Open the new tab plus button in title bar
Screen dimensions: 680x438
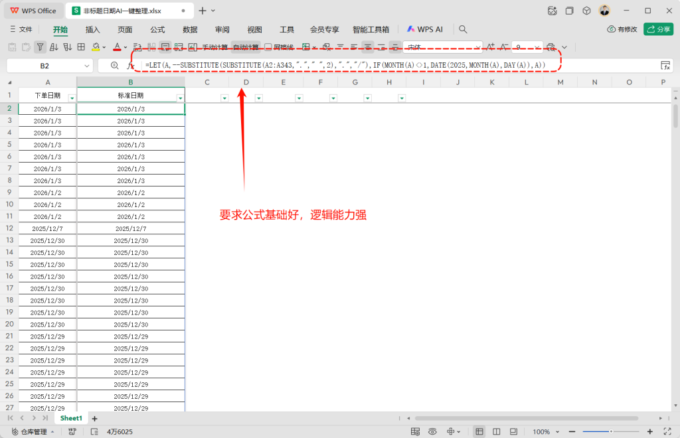(202, 11)
